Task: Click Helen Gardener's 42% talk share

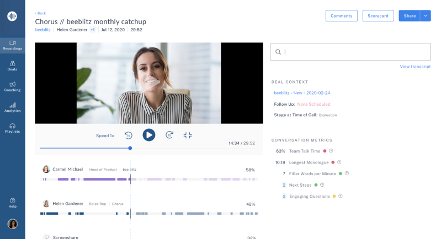Action: (x=251, y=204)
